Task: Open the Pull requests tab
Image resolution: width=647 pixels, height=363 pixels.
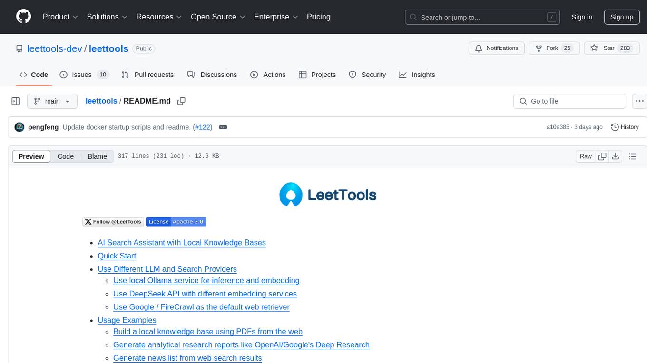Action: (147, 75)
